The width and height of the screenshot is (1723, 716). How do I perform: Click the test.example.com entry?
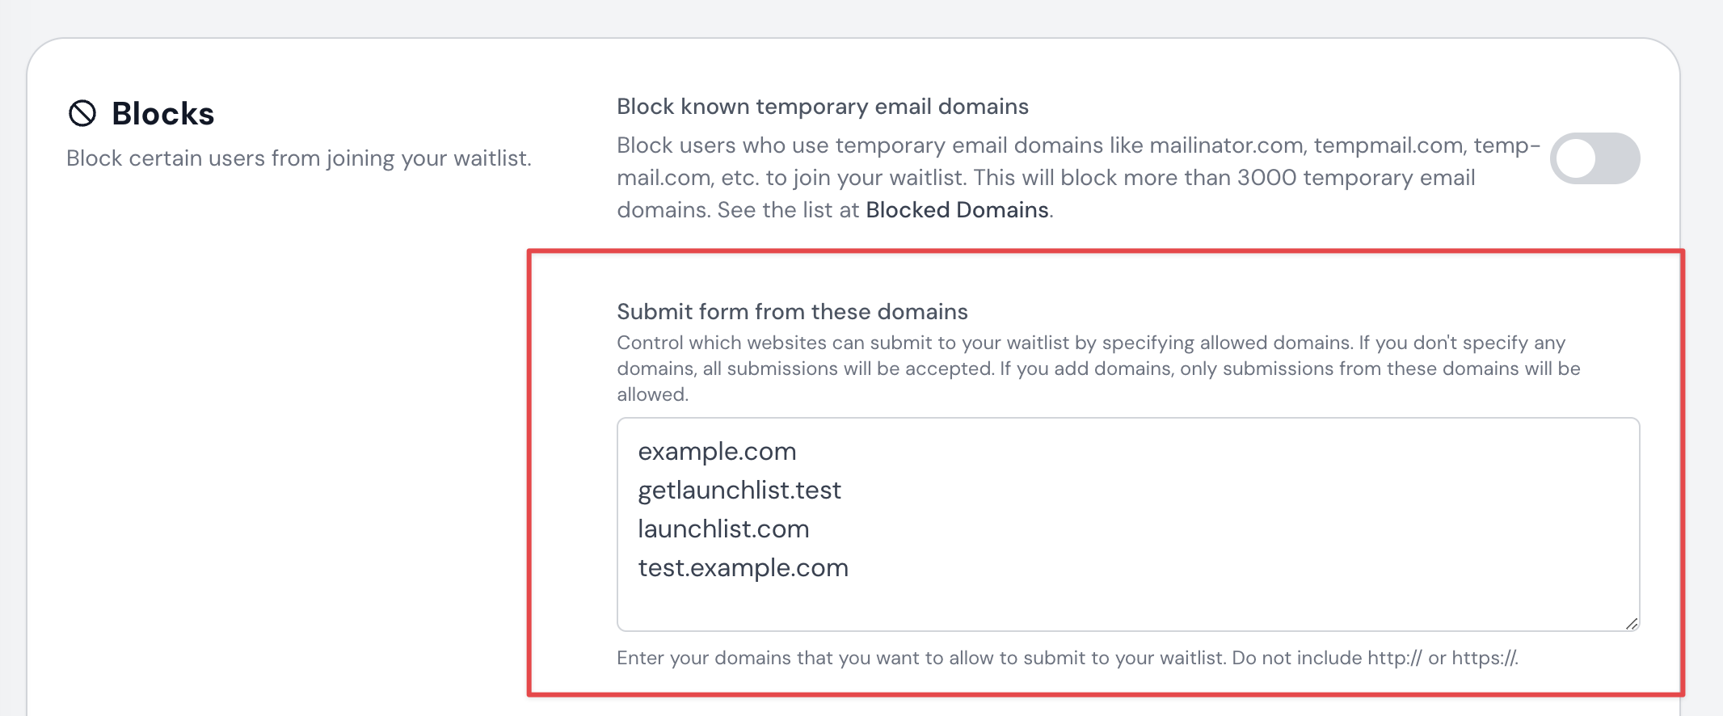[x=743, y=566]
